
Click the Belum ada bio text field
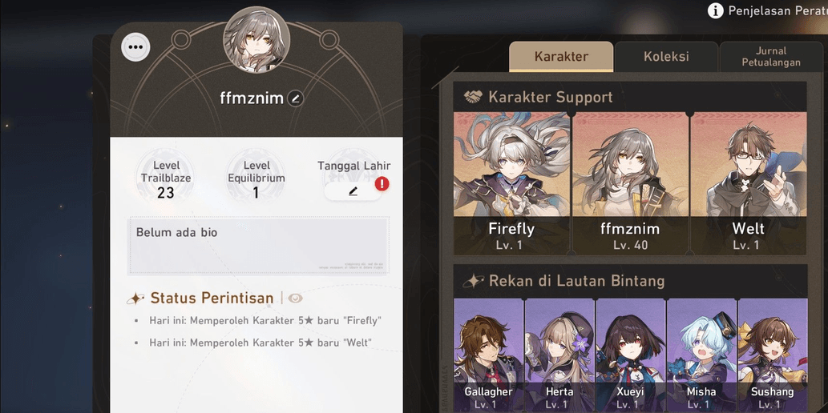[x=259, y=245]
